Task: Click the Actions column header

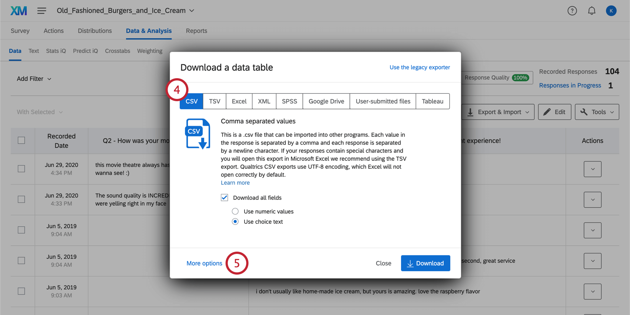Action: (x=593, y=141)
